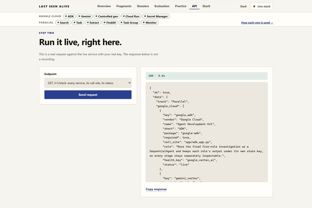
Task: Click the '"health_key": "google_vertex_ai"' line
Action: coord(190,160)
